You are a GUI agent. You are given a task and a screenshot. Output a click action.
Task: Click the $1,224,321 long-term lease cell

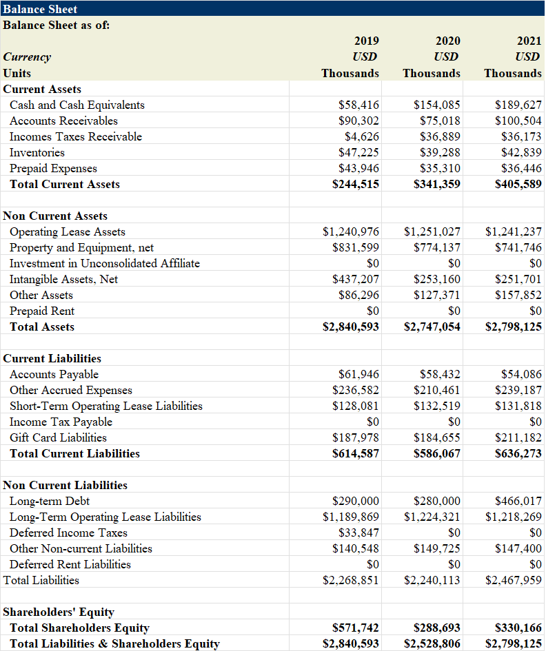(x=432, y=517)
